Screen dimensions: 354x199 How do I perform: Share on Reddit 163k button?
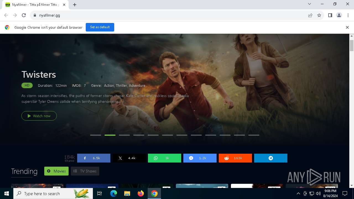235,158
